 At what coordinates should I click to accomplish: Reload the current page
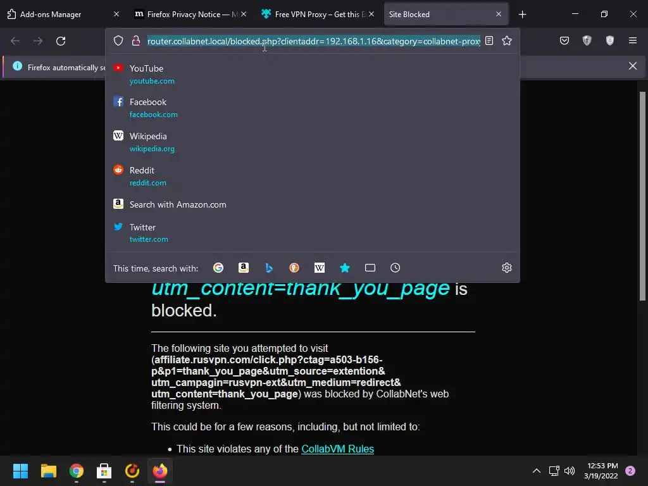click(61, 41)
